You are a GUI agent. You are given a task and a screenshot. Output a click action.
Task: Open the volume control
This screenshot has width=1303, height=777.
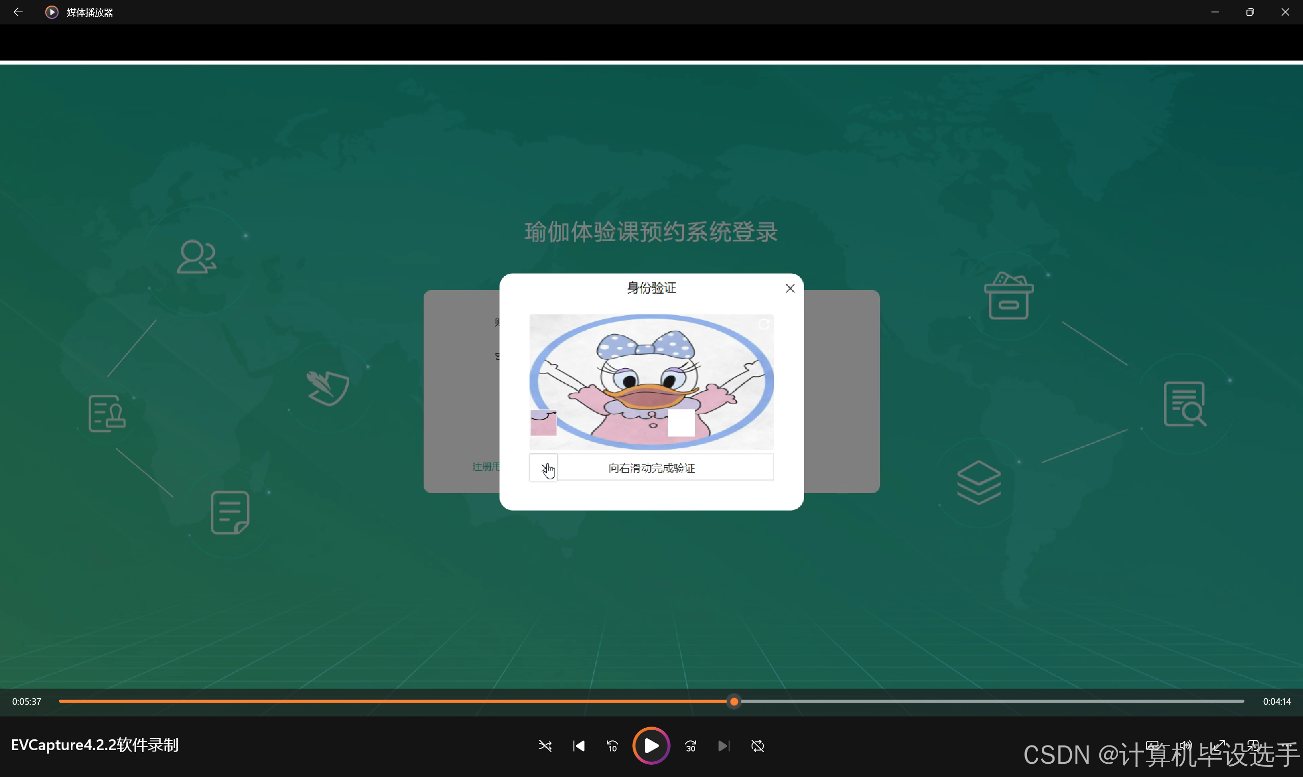point(1186,744)
